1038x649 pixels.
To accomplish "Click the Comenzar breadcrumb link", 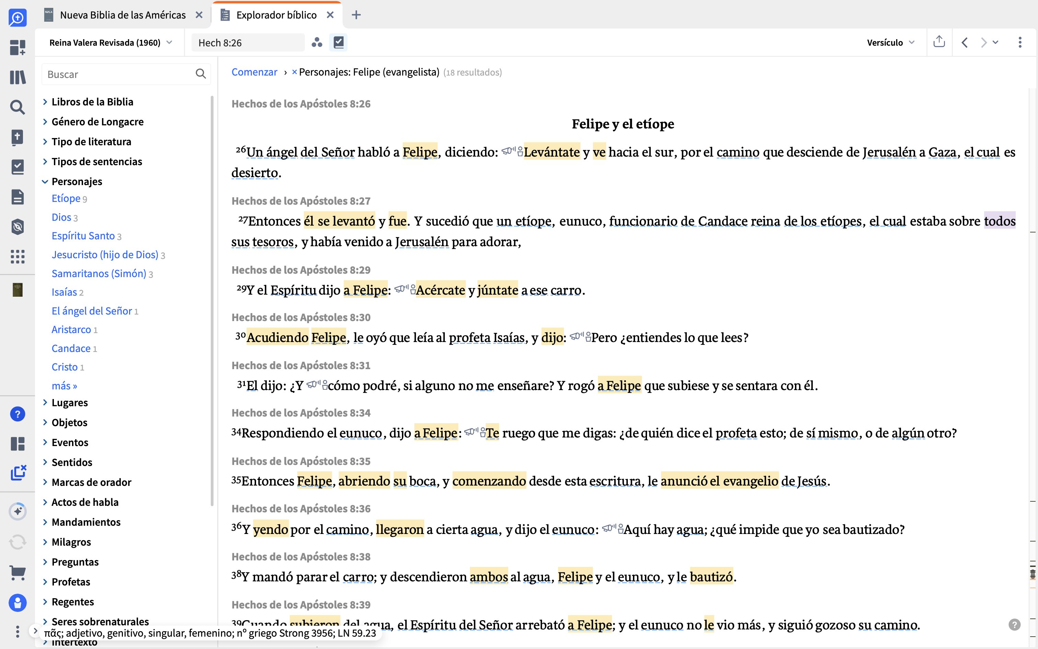I will [x=254, y=72].
